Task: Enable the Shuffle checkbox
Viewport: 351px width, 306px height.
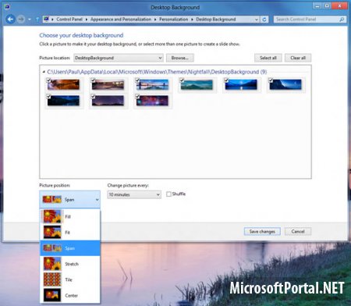Action: click(168, 194)
